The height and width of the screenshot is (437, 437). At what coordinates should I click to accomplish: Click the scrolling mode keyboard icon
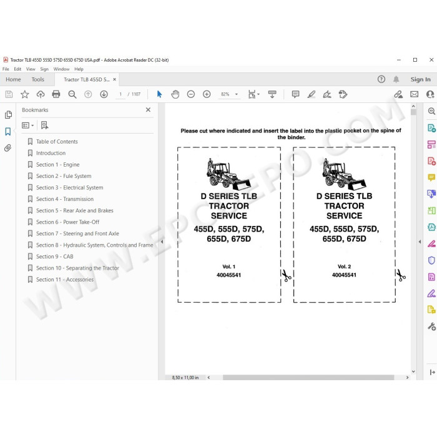pyautogui.click(x=272, y=94)
